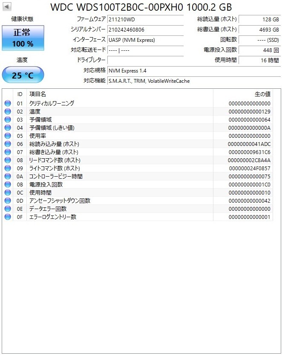Click status orb for ID 09 ライトコマンド数
The image size is (282, 355).
tap(8, 168)
